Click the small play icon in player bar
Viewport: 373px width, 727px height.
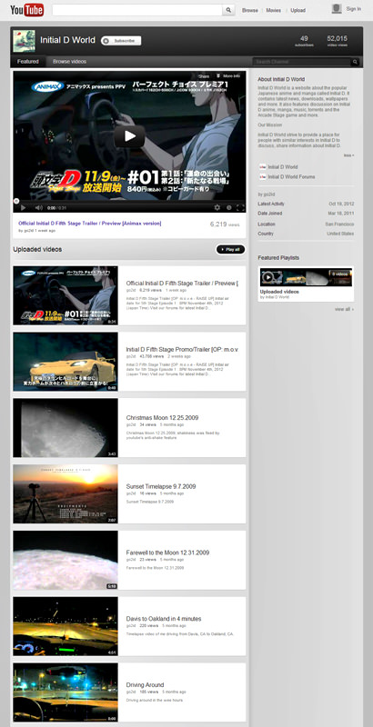[23, 208]
